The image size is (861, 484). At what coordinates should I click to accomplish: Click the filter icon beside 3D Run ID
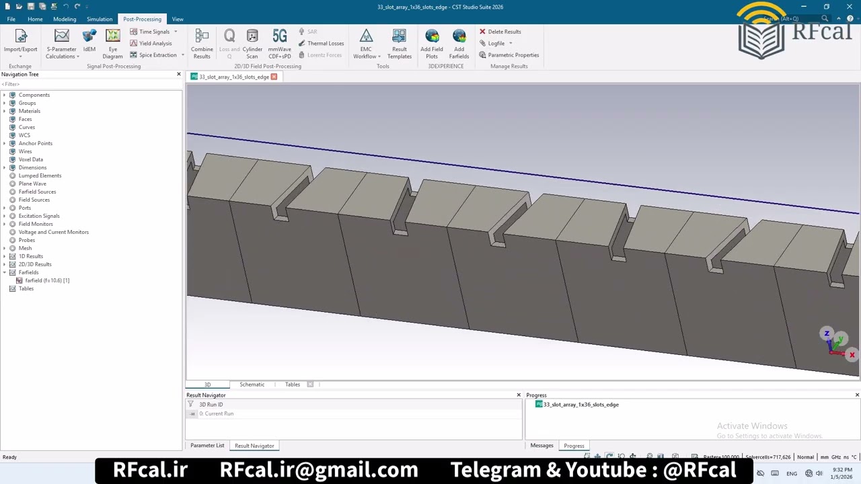tap(191, 405)
